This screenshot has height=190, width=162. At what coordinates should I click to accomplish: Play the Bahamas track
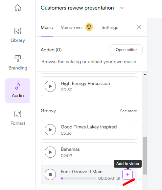tap(50, 152)
